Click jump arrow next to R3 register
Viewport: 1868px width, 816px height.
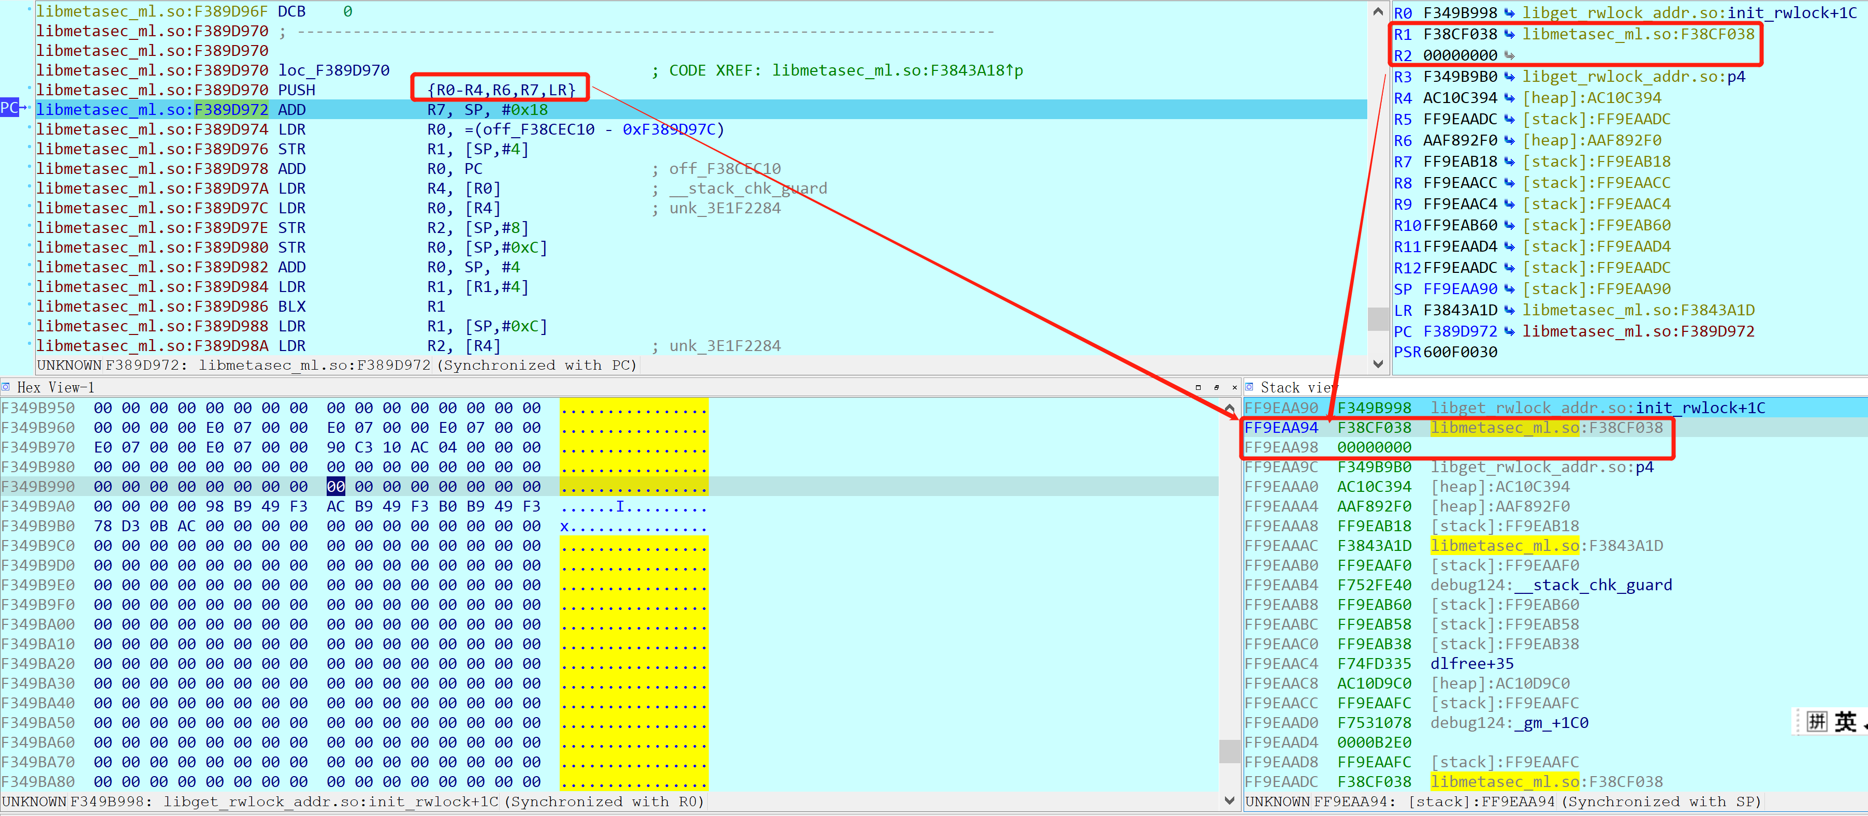tap(1509, 77)
